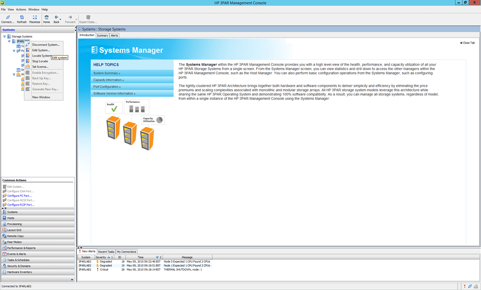Click the Tasks & Schedules gear icon
Screen dimensions: 481x290
tap(4, 260)
